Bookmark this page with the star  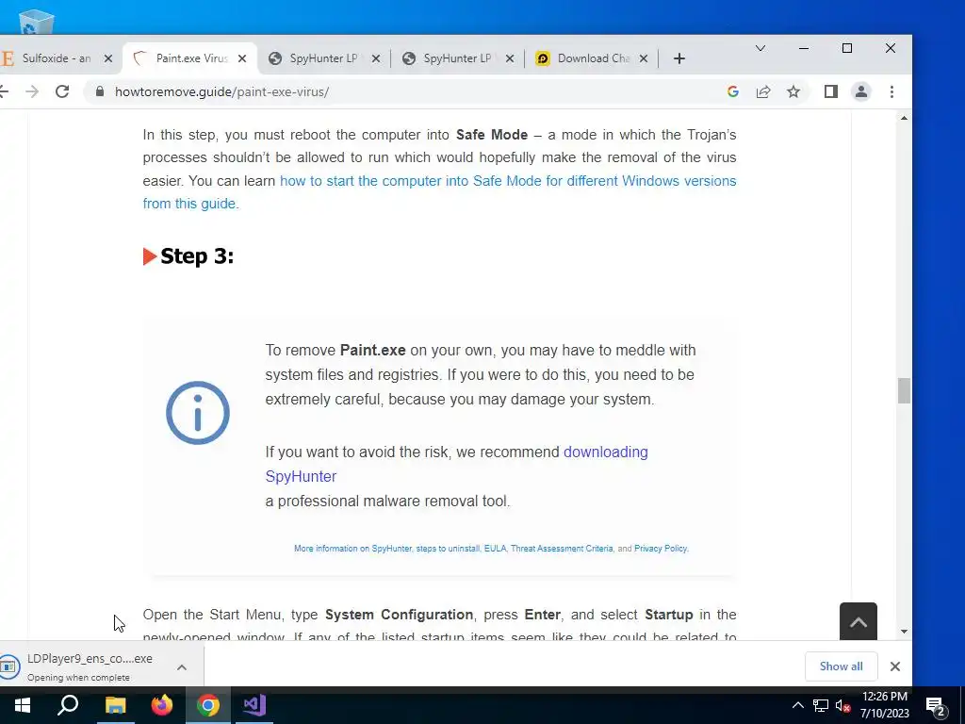pos(793,91)
